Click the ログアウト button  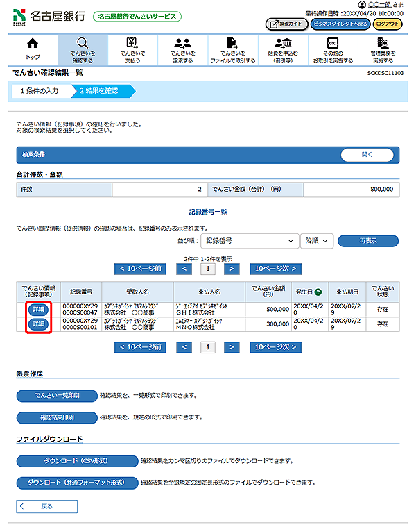387,24
